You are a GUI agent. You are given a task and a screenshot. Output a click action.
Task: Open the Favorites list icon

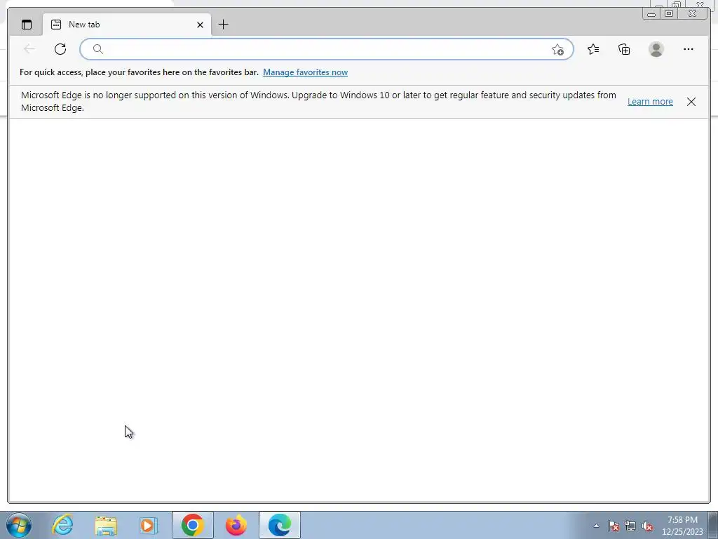coord(593,49)
